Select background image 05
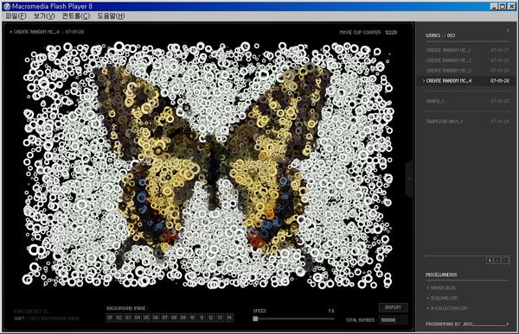The image size is (519, 334). pos(147,318)
